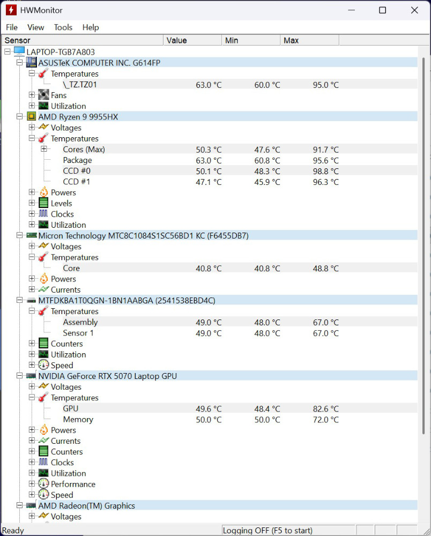Click the Currents icon under NVIDIA GeForce

[43, 440]
